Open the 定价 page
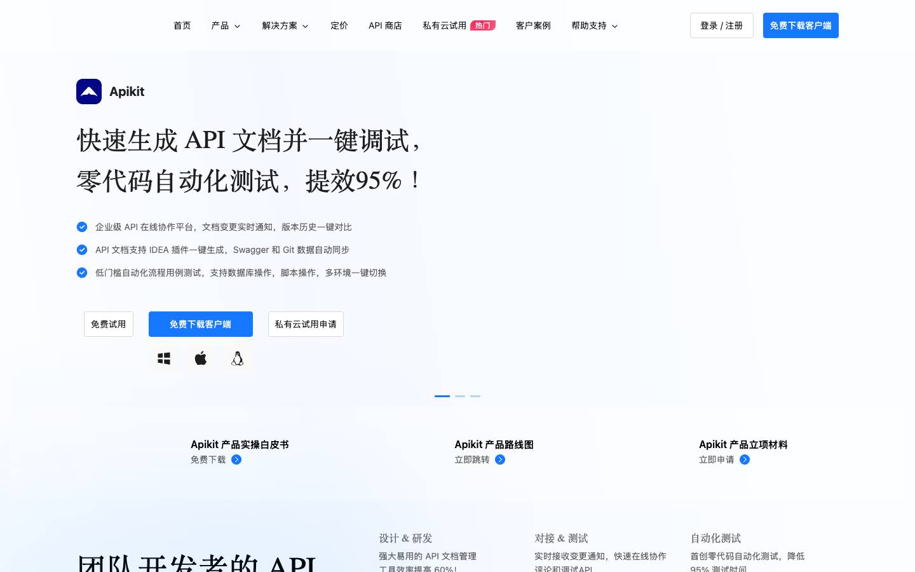 pos(339,25)
